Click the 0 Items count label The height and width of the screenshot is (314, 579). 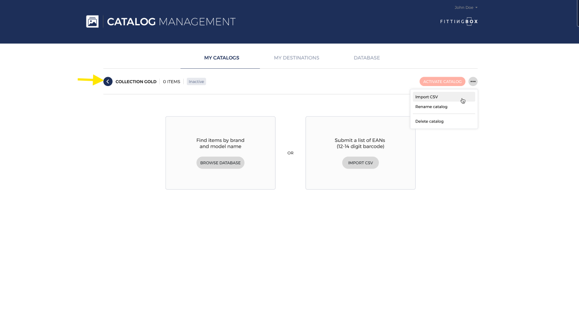171,82
